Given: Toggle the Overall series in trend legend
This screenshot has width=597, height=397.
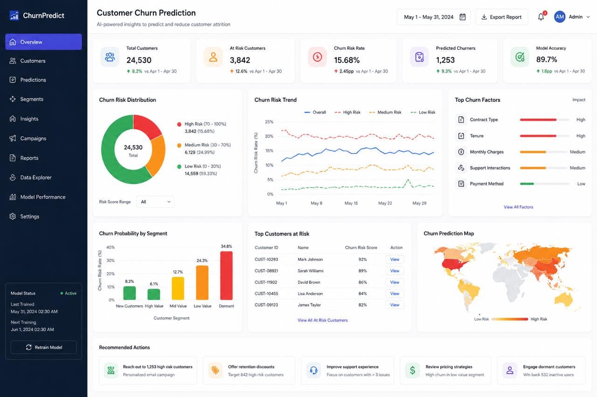Looking at the screenshot, I should (x=315, y=112).
